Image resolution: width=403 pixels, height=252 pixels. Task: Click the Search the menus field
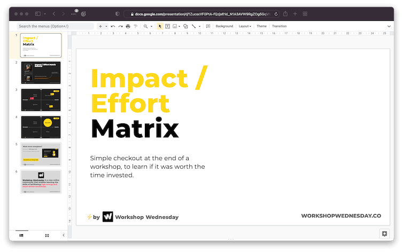(55, 26)
